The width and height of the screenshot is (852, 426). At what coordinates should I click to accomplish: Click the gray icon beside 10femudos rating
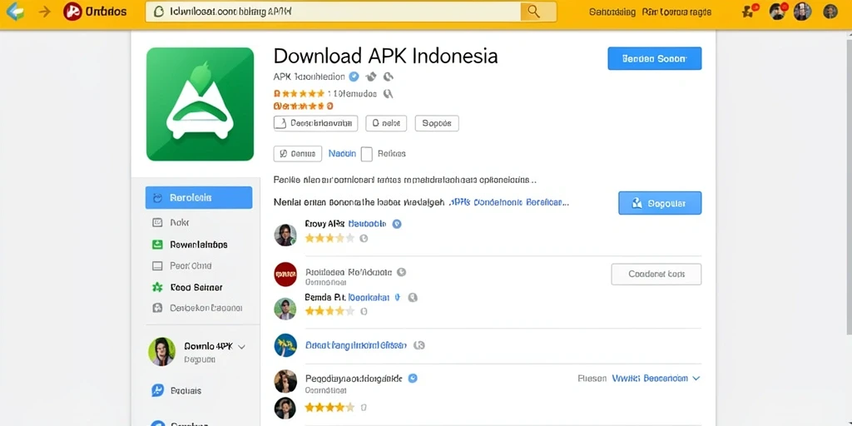click(388, 93)
